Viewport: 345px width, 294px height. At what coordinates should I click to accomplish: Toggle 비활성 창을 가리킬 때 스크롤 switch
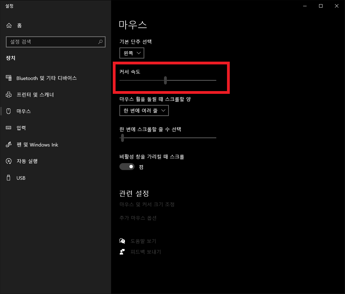coord(127,167)
